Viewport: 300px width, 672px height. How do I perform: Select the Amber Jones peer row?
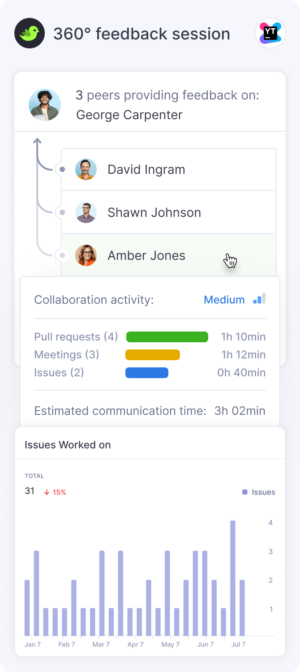pos(168,255)
